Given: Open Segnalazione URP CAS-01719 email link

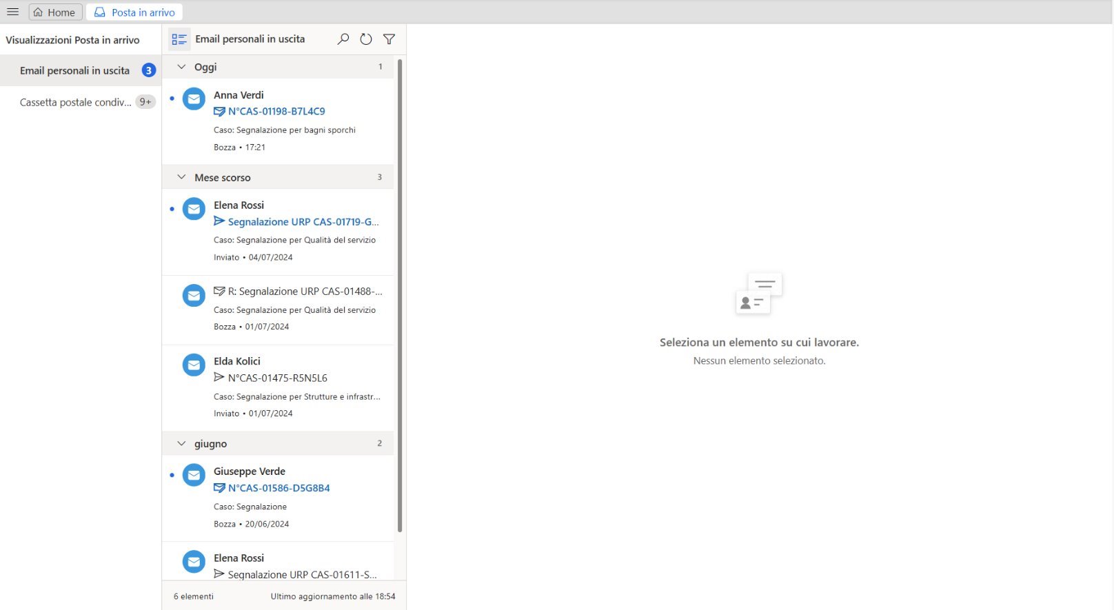Looking at the screenshot, I should [303, 222].
